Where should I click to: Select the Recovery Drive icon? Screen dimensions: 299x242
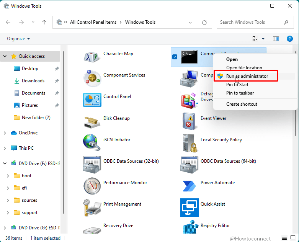[x=92, y=229]
